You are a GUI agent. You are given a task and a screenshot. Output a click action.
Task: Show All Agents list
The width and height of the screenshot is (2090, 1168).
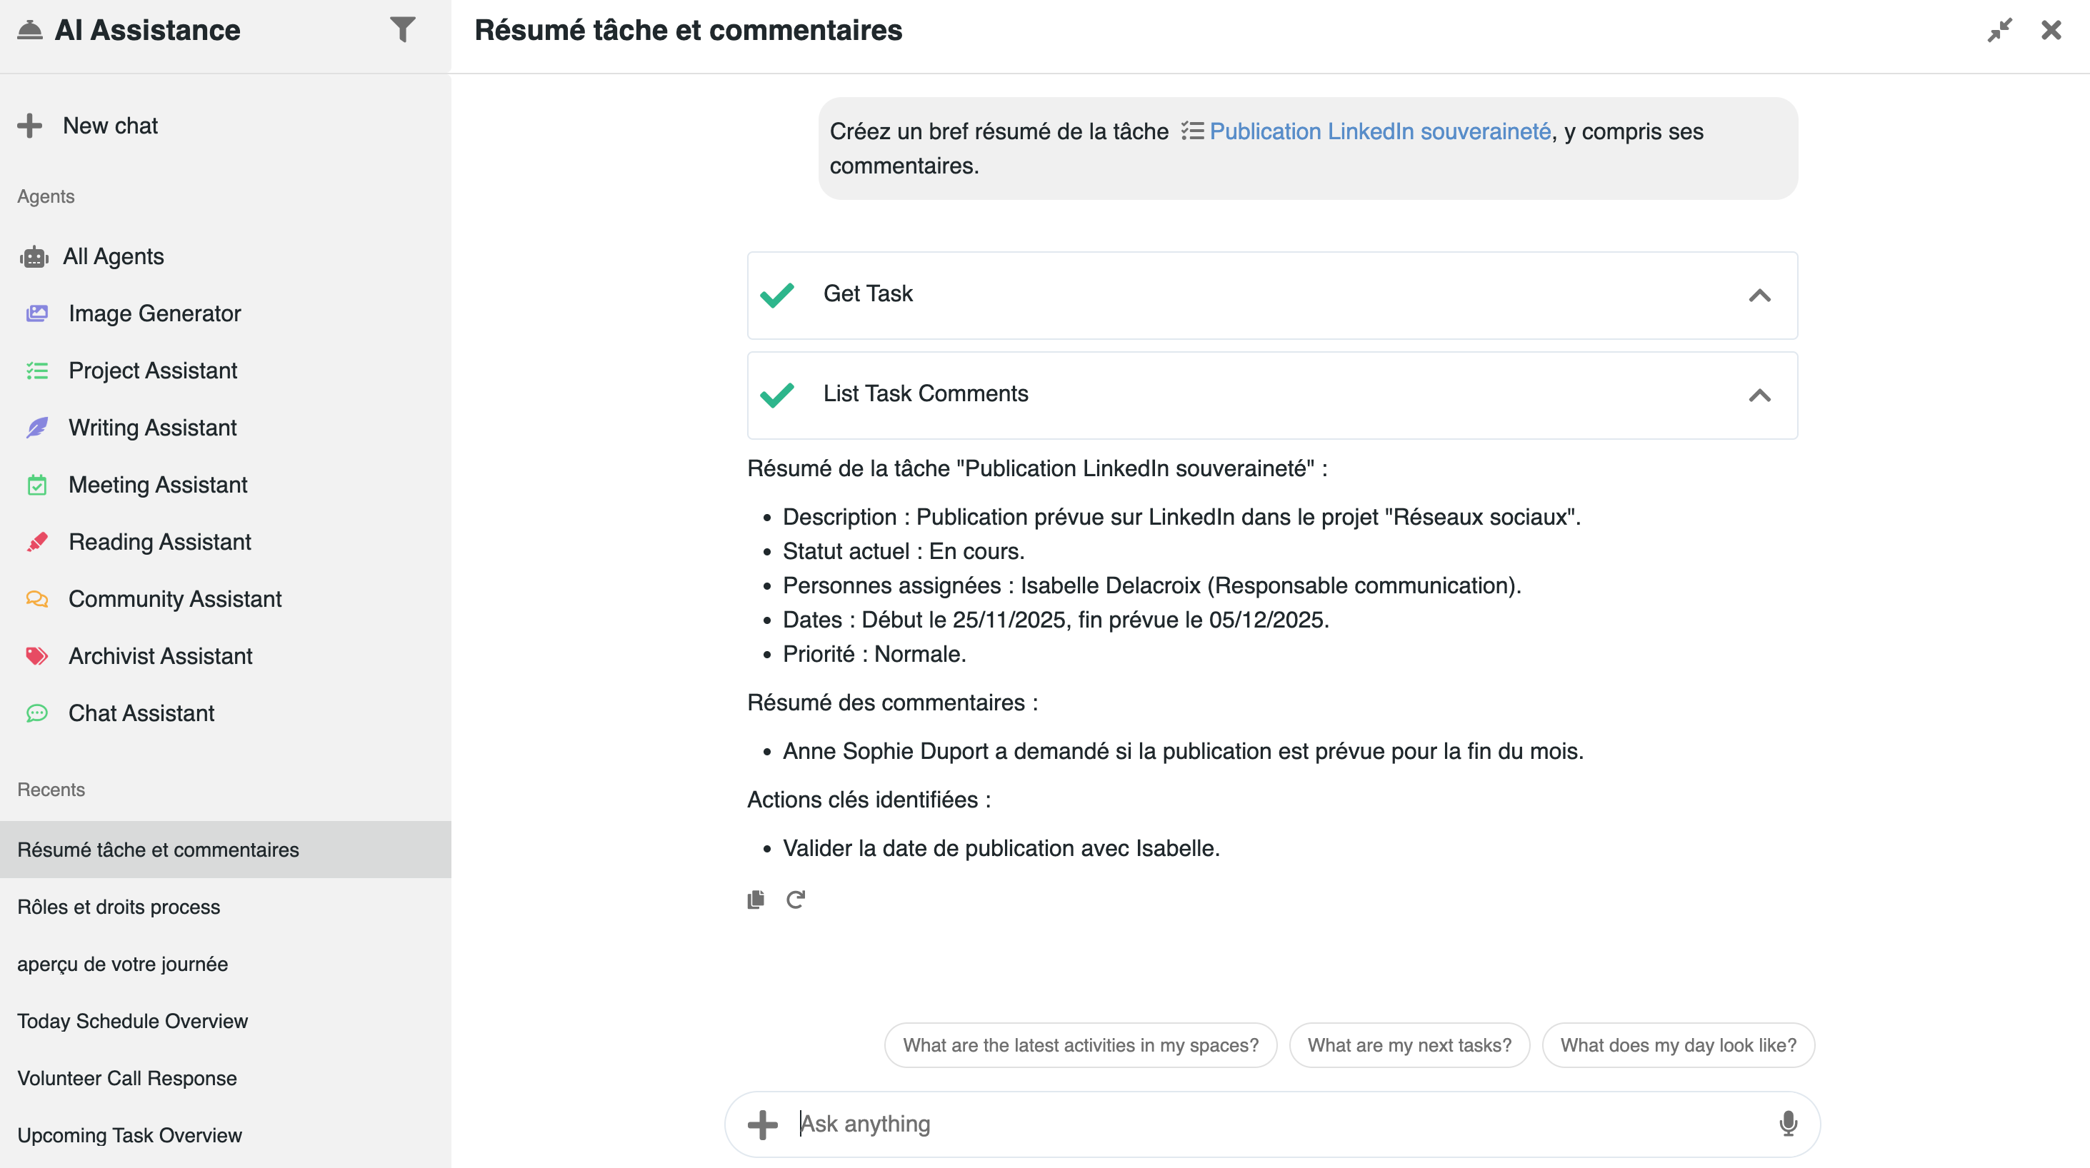point(113,256)
